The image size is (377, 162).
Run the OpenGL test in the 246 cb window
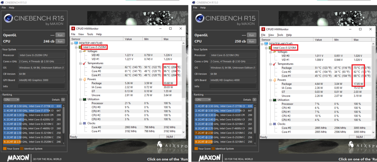[x=60, y=35]
